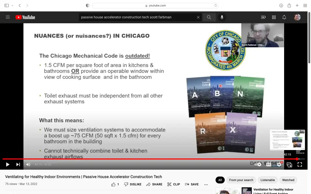The width and height of the screenshot is (311, 194).
Task: Toggle miniplayer mode
Action: [x=289, y=165]
